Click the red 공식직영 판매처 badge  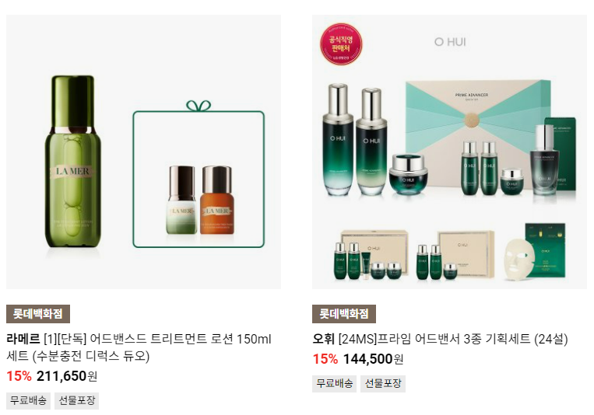(341, 44)
